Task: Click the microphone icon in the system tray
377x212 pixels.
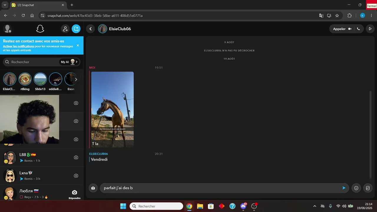Action: pyautogui.click(x=330, y=206)
